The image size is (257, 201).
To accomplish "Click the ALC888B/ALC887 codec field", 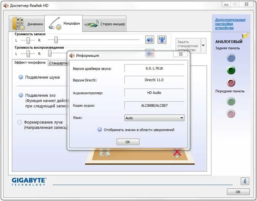I will (154, 105).
